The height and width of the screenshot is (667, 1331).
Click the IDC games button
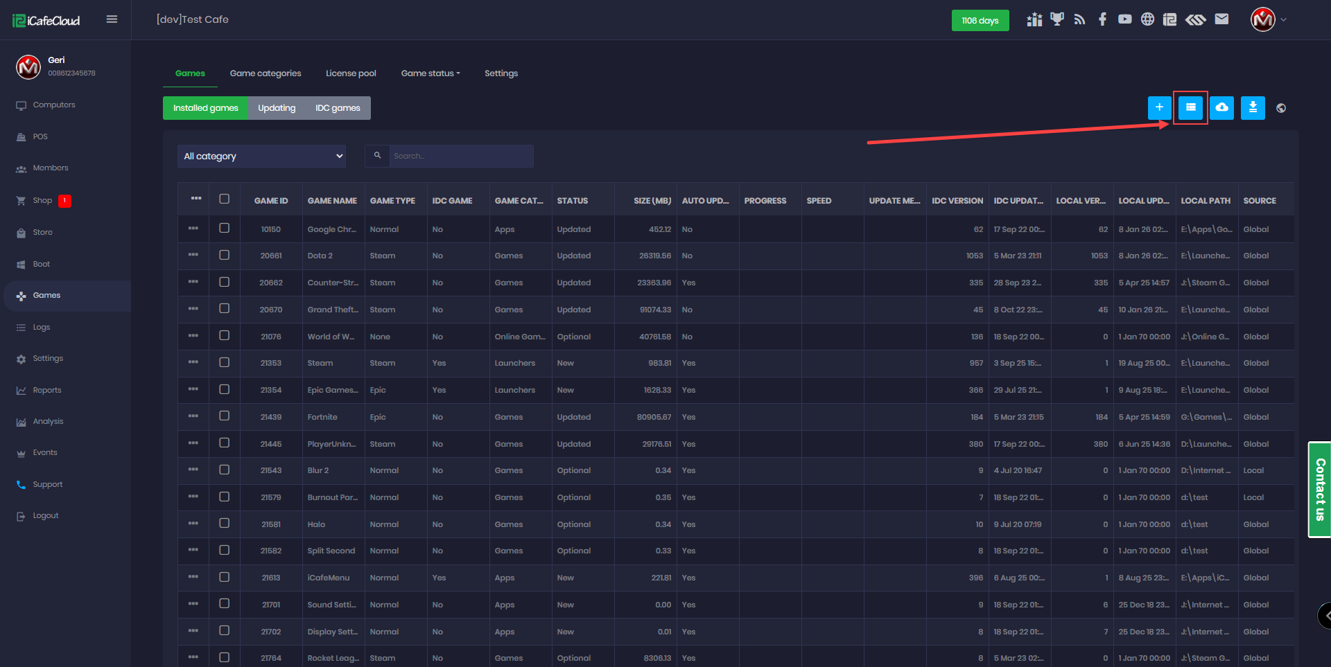click(x=338, y=108)
